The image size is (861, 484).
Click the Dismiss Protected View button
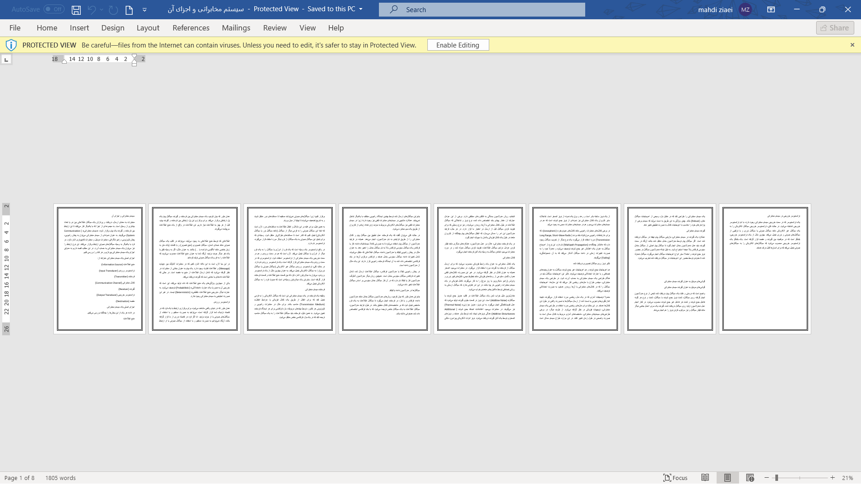pos(853,45)
